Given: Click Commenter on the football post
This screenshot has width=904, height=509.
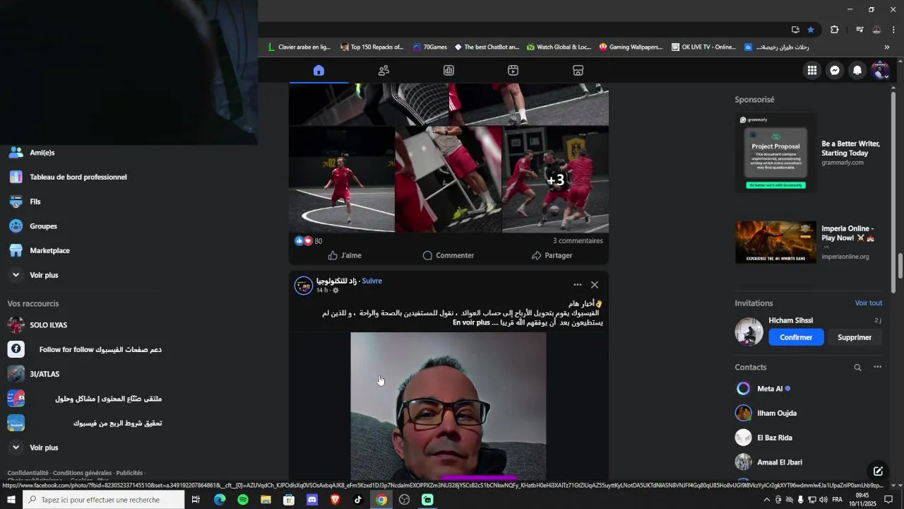Looking at the screenshot, I should [x=448, y=255].
